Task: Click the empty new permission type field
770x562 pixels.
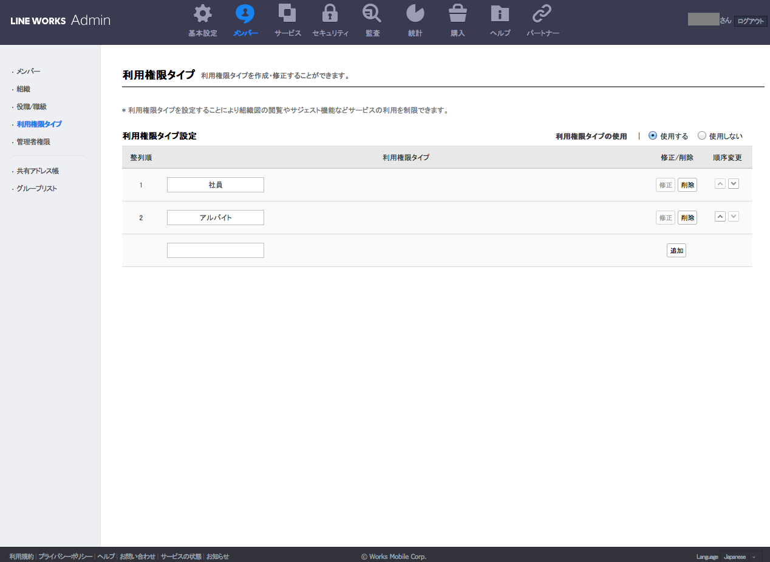Action: (x=216, y=250)
